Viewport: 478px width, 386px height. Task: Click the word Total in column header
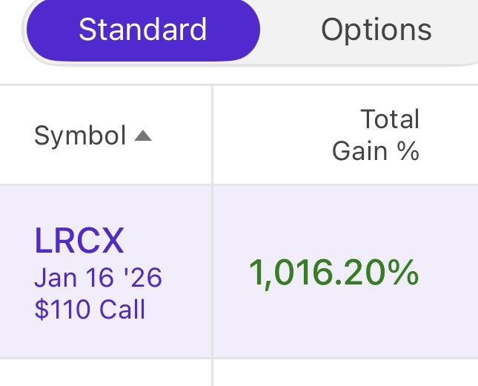pyautogui.click(x=390, y=119)
